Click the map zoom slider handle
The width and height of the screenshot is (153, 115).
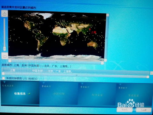point(4,49)
